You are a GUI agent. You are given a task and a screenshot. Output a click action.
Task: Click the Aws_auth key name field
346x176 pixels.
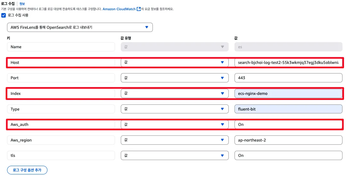pos(61,125)
